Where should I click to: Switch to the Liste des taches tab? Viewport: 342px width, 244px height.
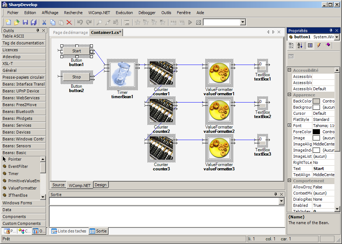[69, 231]
